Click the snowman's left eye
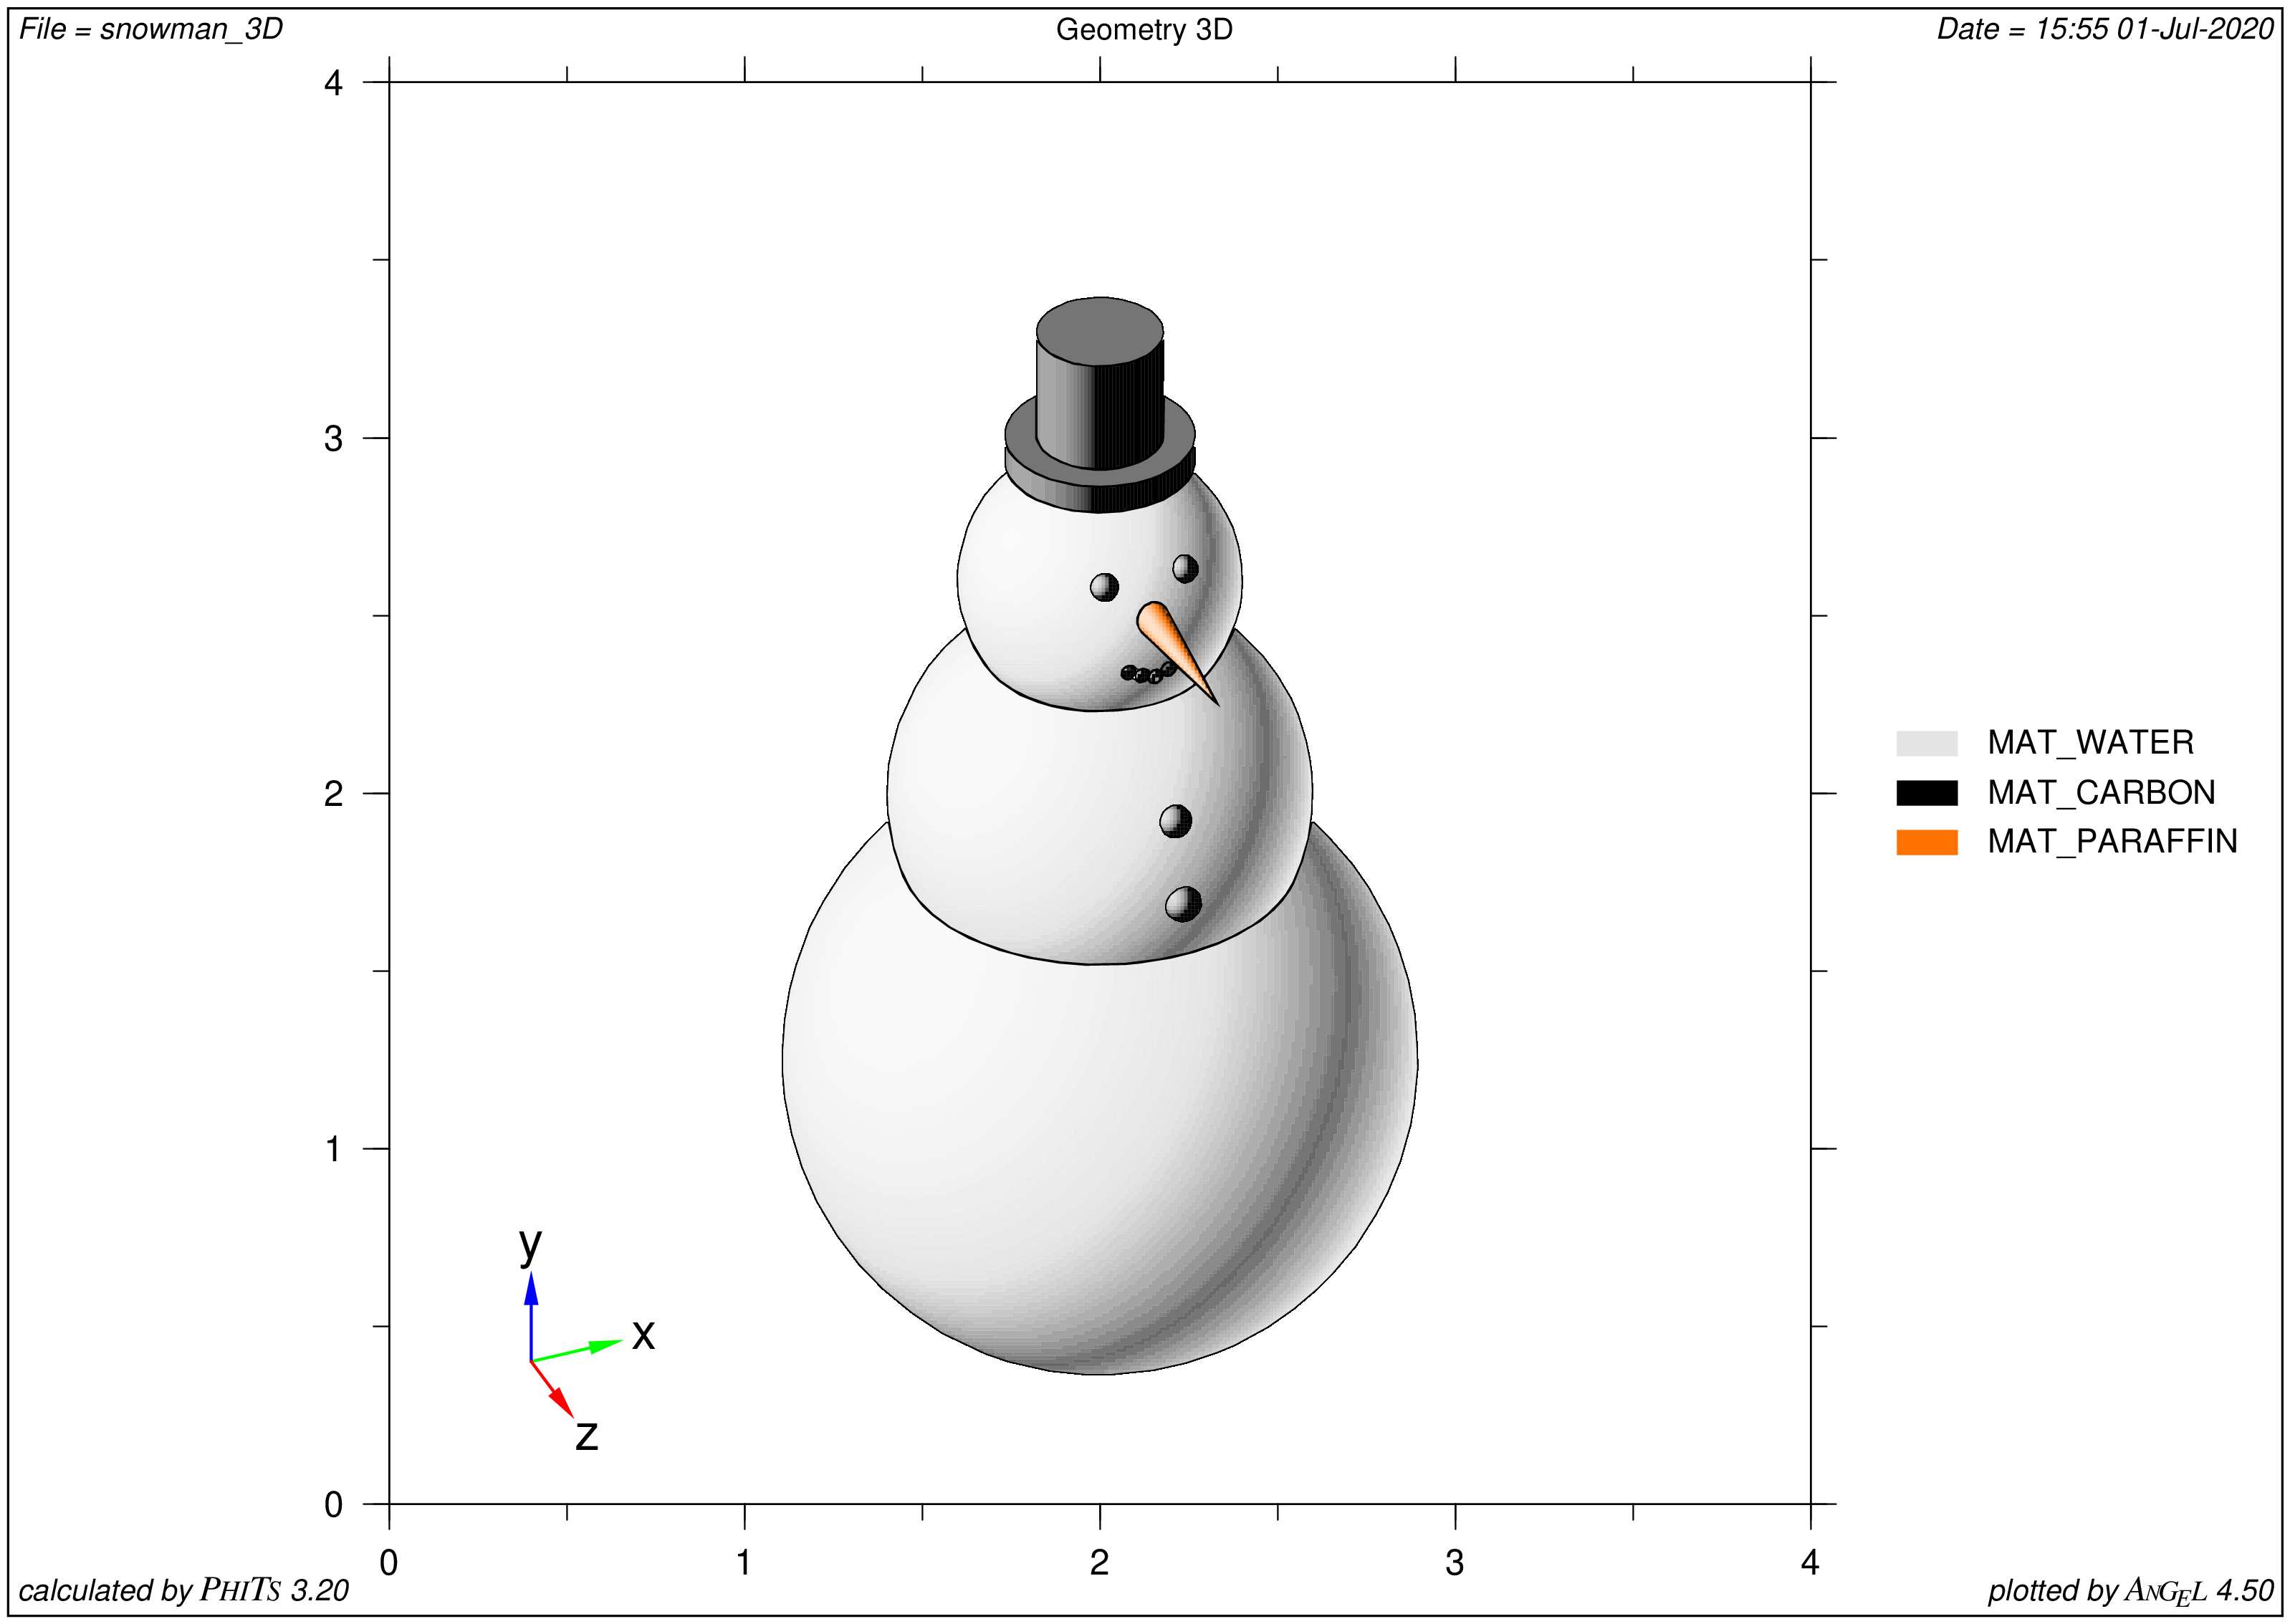 coord(1104,587)
